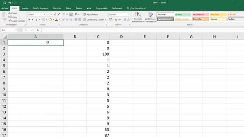The width and height of the screenshot is (244, 137).
Task: Open the Archivo tab
Action: (5, 8)
